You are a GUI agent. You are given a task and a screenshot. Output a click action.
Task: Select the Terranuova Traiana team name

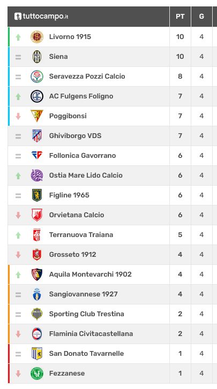coord(81,235)
